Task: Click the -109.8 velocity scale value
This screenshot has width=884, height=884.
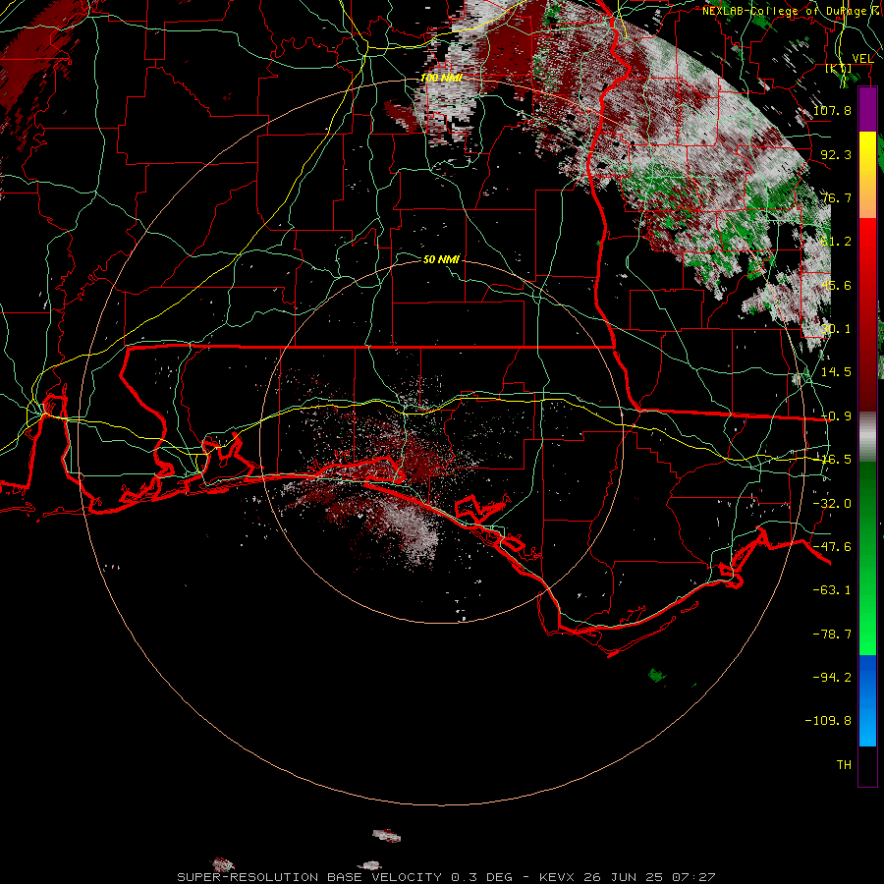Action: pyautogui.click(x=828, y=721)
